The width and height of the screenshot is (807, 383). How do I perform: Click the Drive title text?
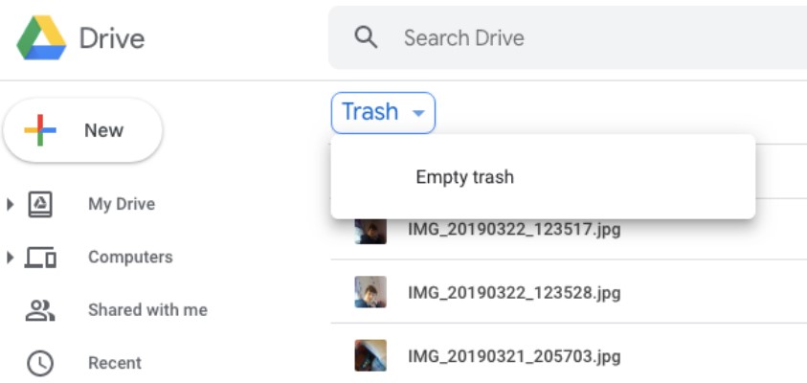tap(112, 38)
